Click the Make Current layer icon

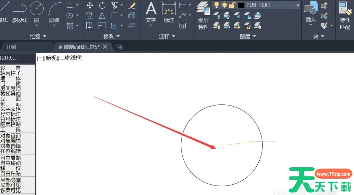[258, 16]
